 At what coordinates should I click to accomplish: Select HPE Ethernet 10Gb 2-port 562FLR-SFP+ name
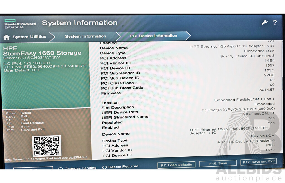229,131
